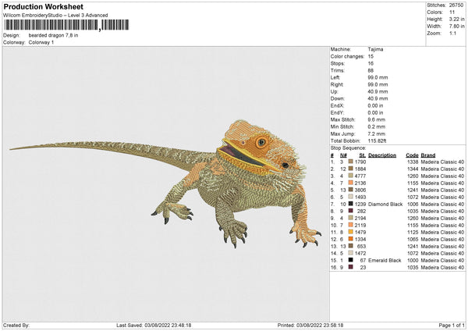The width and height of the screenshot is (468, 331).
Task: Click the St. stitch count column header
Action: click(362, 155)
